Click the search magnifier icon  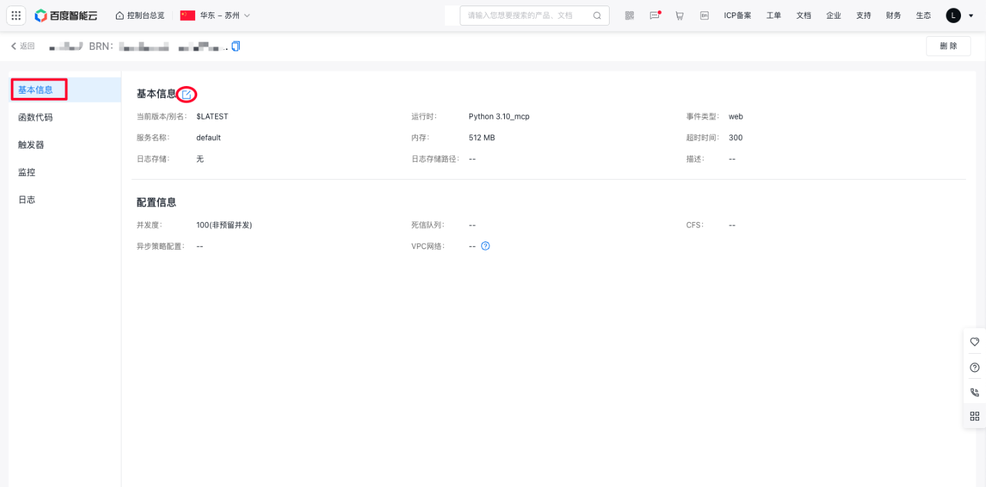597,15
